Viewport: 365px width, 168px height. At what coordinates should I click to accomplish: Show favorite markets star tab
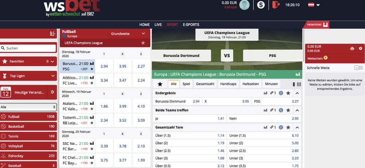tap(160, 84)
